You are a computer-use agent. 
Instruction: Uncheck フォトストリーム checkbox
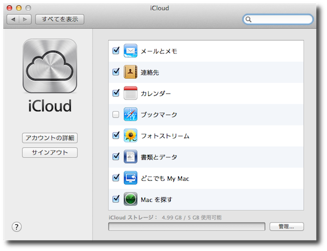[x=116, y=135]
